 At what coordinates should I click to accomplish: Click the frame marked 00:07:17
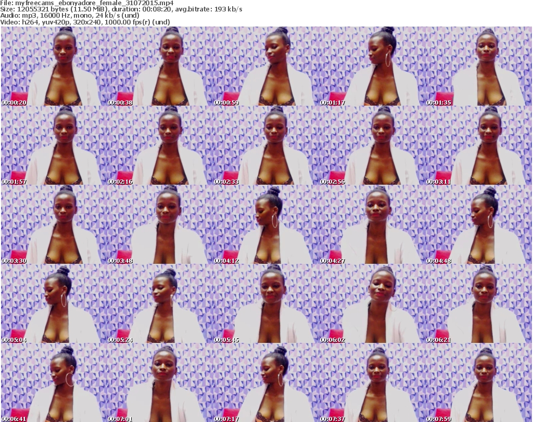pos(266,382)
